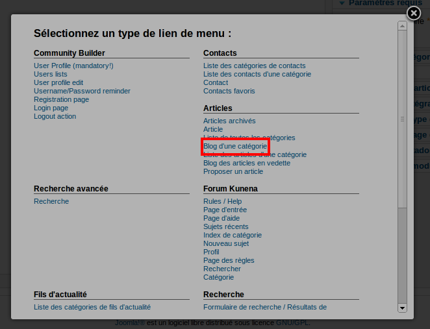Select Kunena 'Sujets récents' link
Viewport: 430px width, 329px height.
(226, 226)
